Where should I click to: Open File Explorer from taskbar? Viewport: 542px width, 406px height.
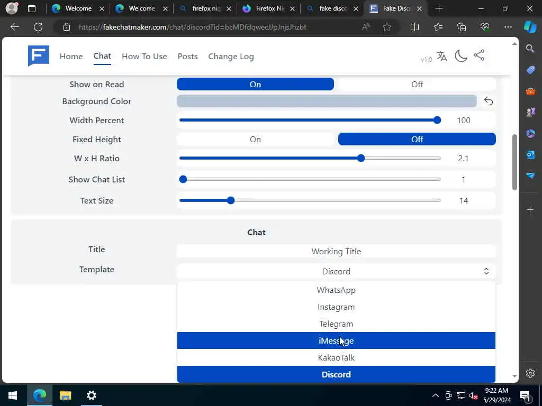(65, 395)
